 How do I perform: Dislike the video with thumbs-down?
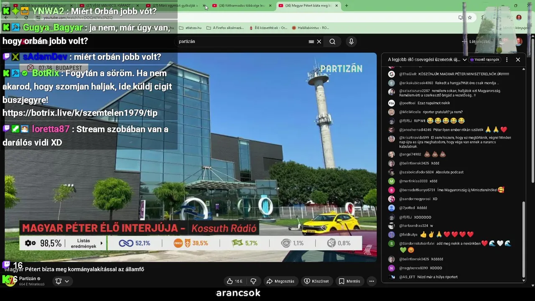(x=253, y=281)
